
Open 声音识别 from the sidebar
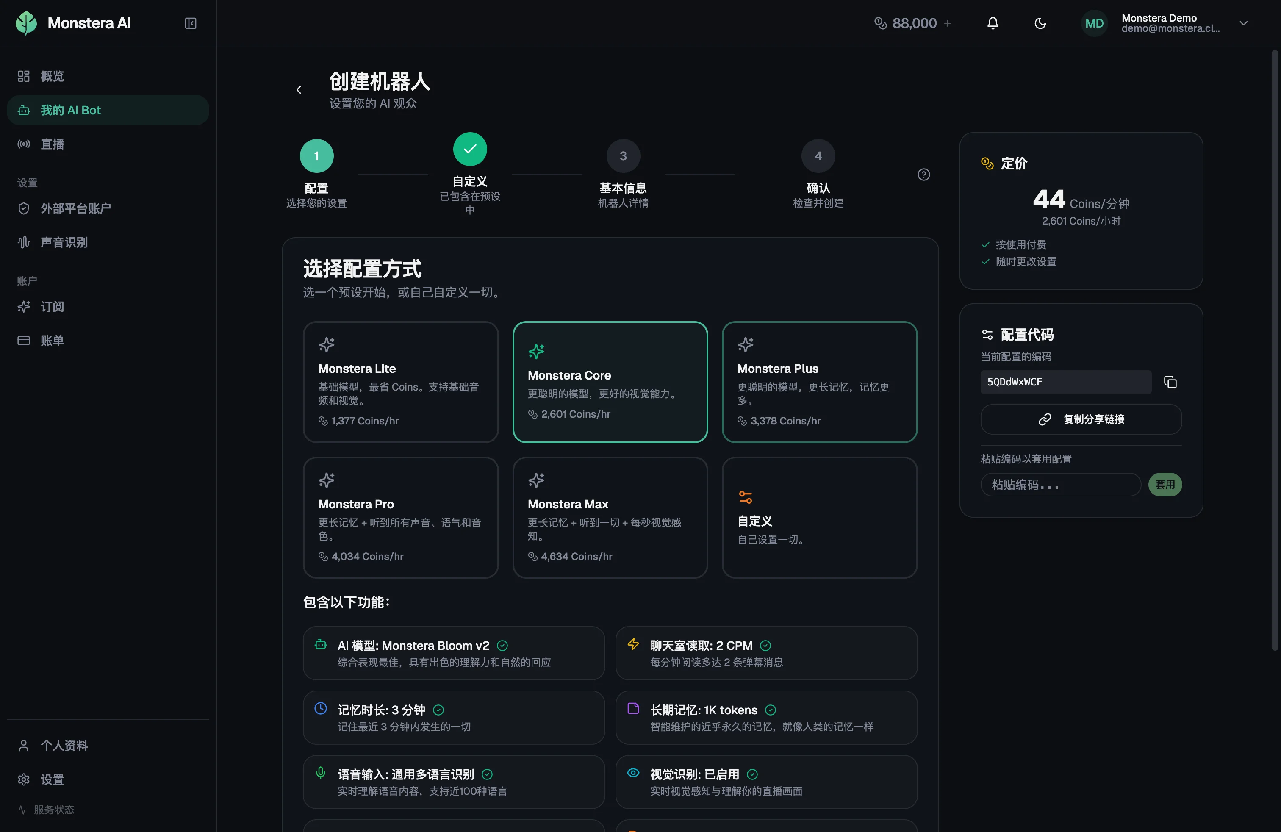tap(64, 242)
